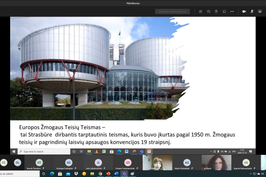Select participant tile AG

(187, 162)
